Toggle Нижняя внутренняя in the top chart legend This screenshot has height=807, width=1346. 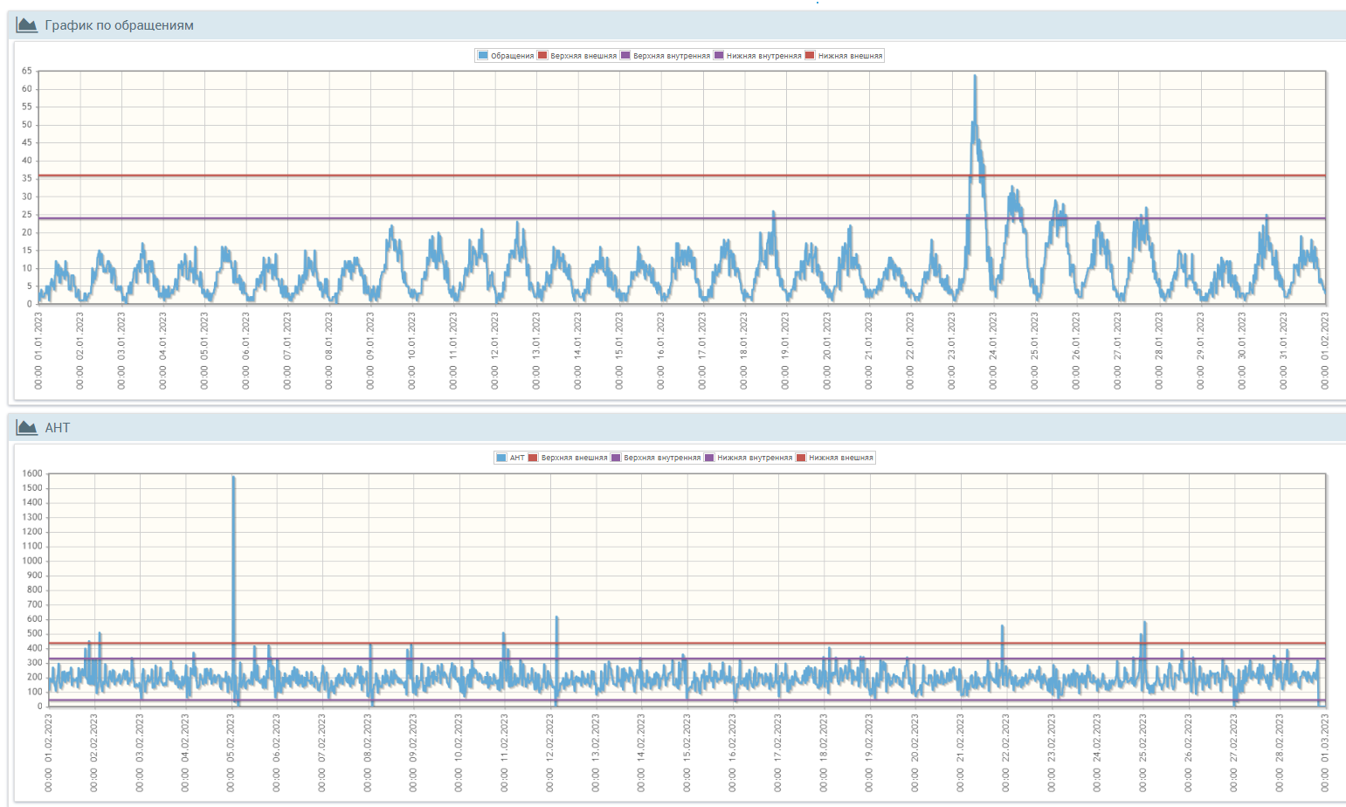758,56
